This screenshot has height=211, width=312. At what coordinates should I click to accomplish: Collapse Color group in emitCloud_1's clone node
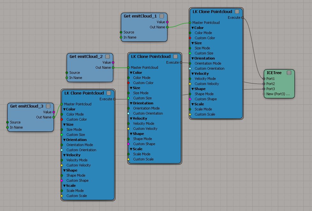coord(193,28)
